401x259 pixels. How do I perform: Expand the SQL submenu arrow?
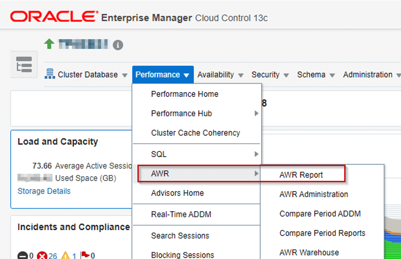256,154
